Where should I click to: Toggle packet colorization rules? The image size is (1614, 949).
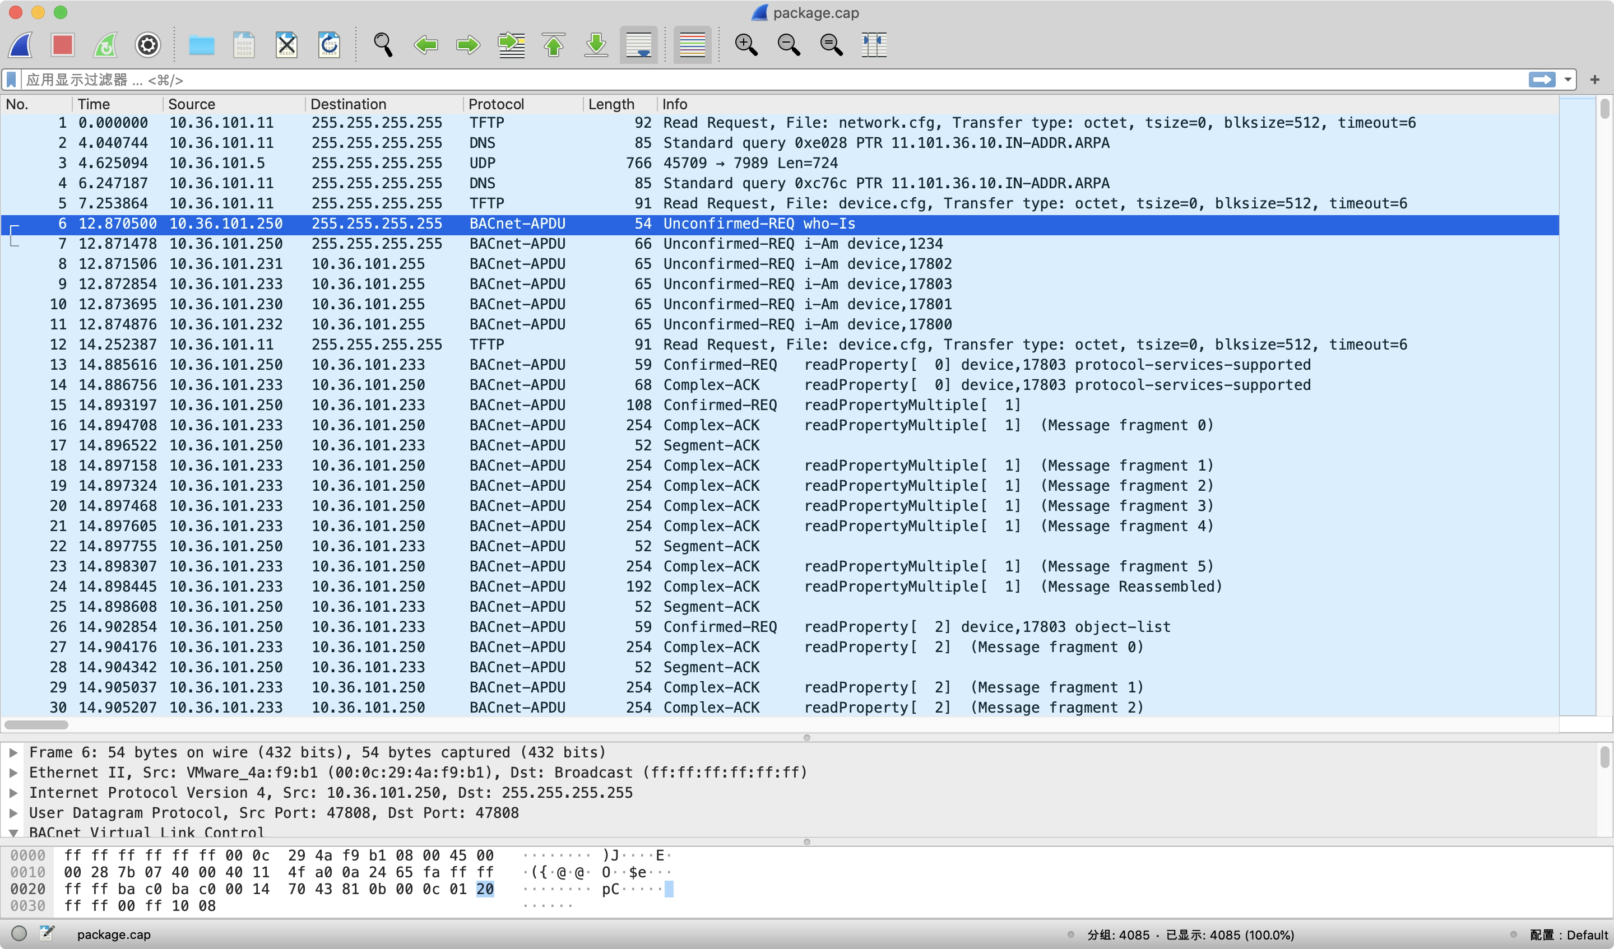point(692,45)
